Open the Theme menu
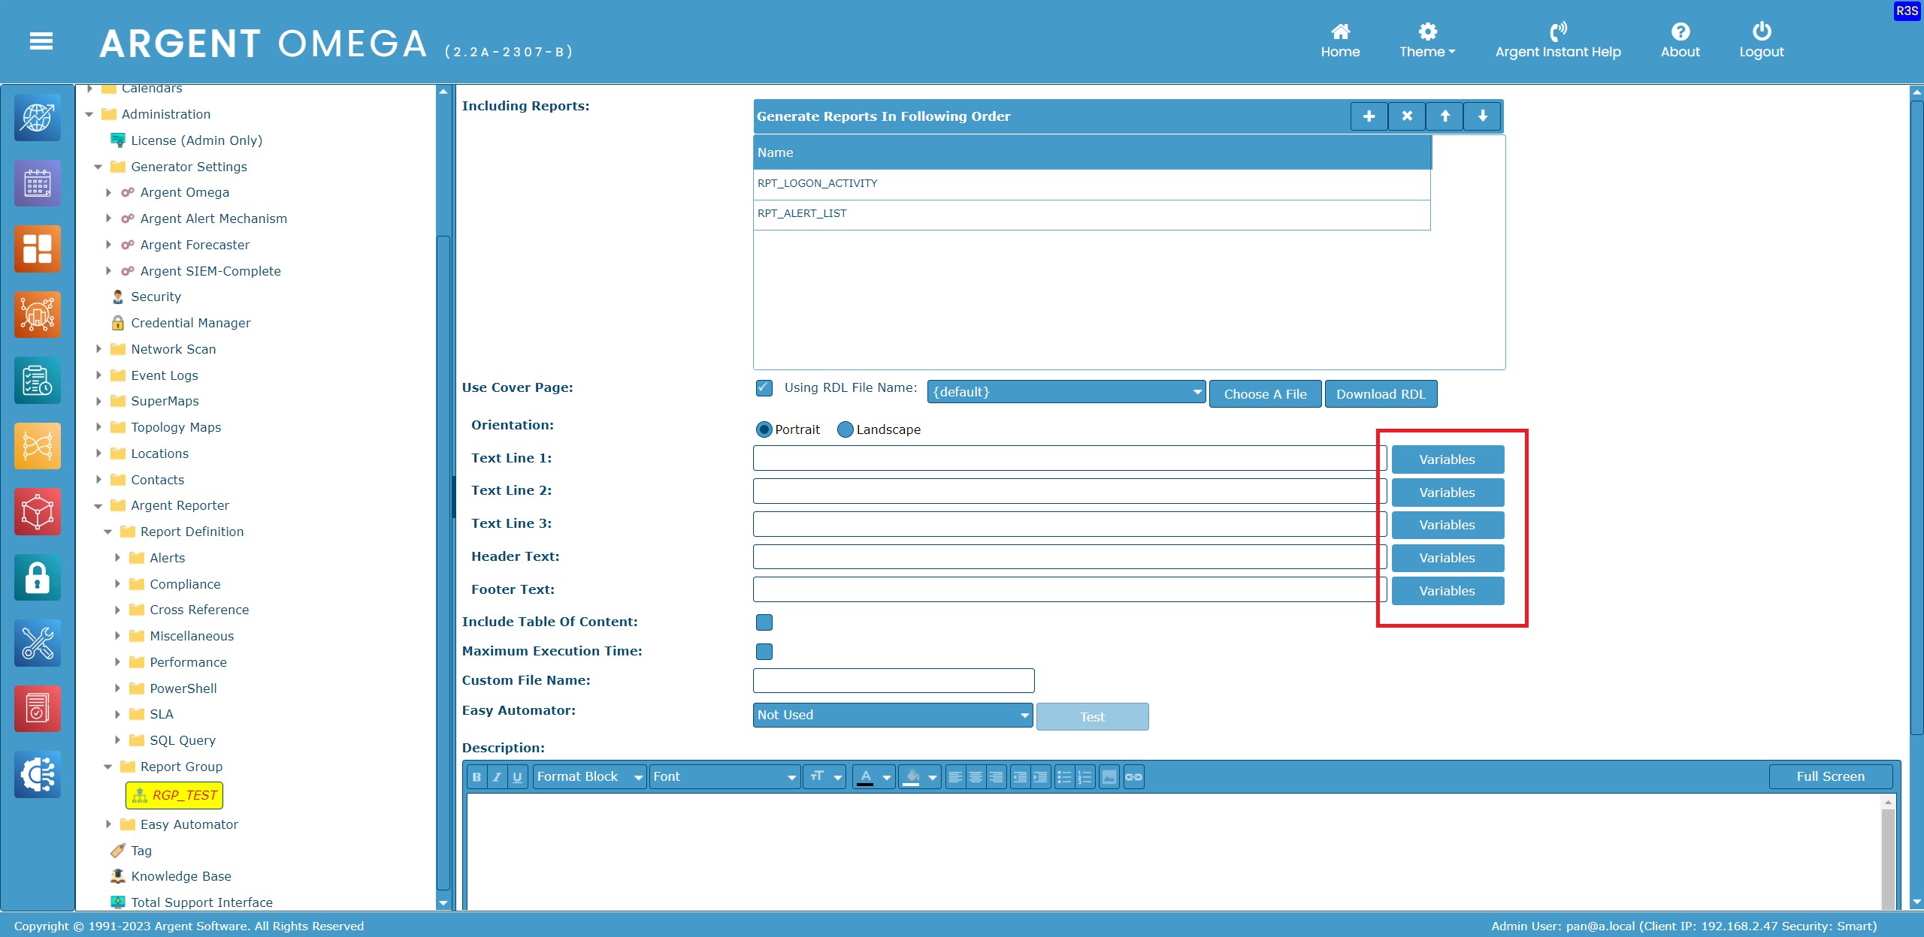This screenshot has width=1924, height=937. [1426, 41]
